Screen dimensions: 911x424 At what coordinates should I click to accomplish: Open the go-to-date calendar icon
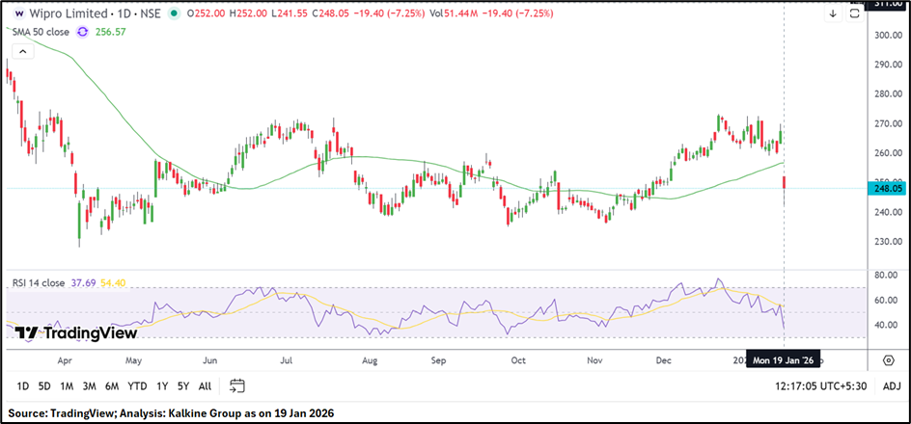pos(237,386)
